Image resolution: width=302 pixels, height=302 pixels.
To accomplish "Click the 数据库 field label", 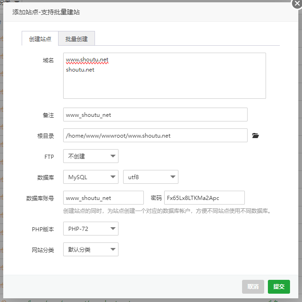I will pyautogui.click(x=46, y=177).
